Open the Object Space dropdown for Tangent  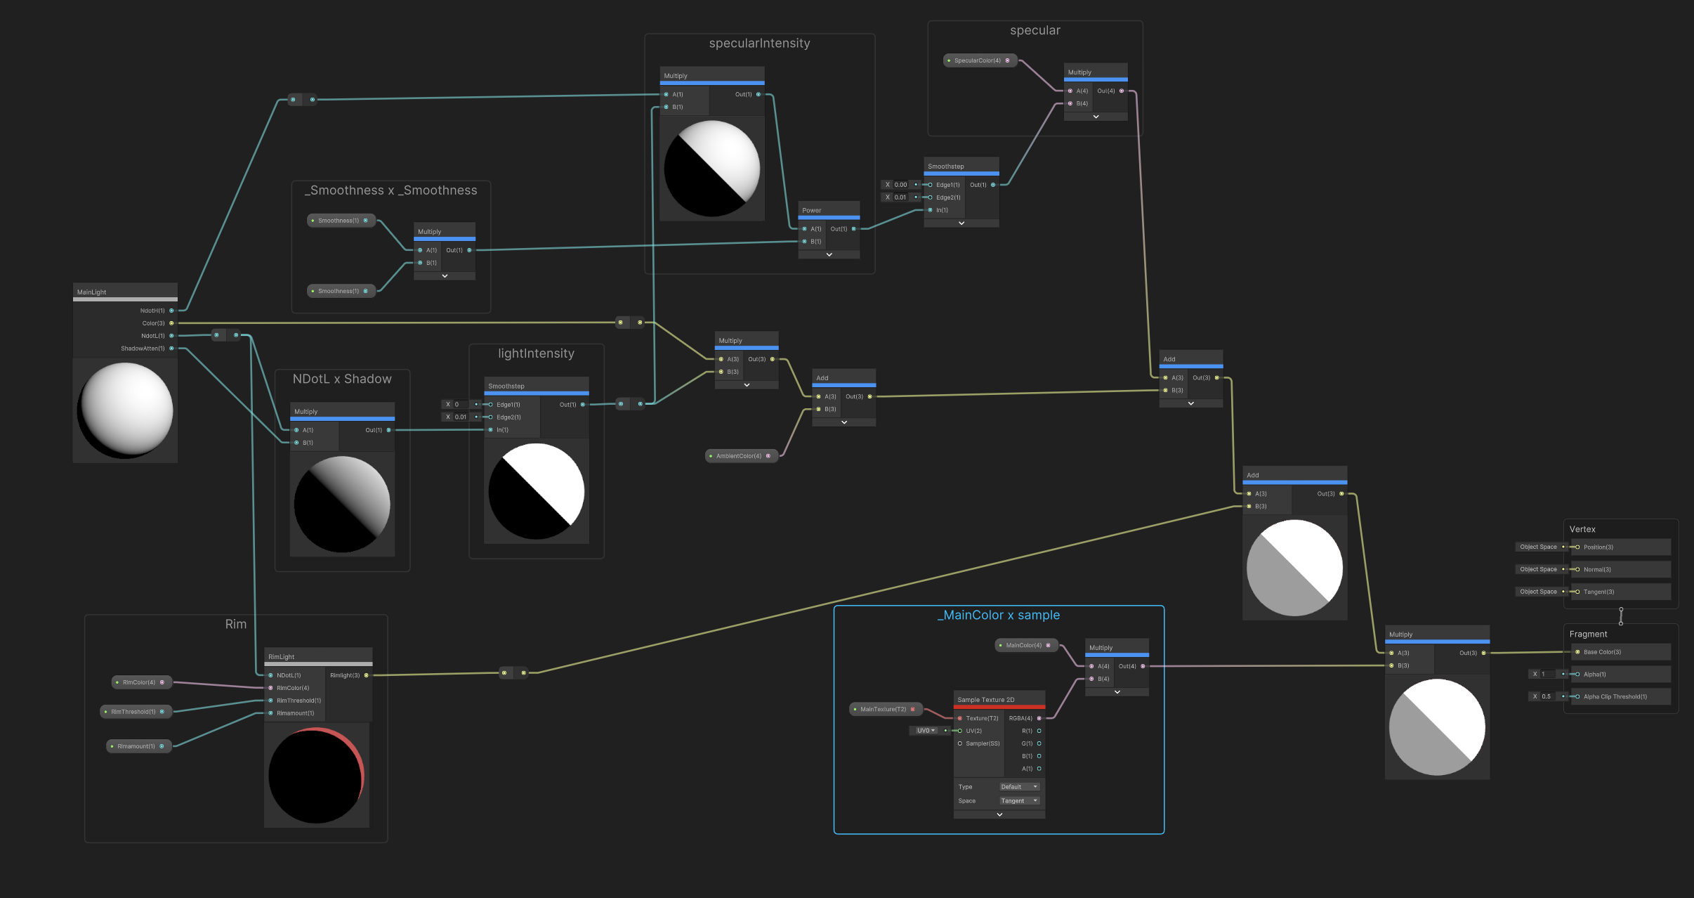(1538, 592)
